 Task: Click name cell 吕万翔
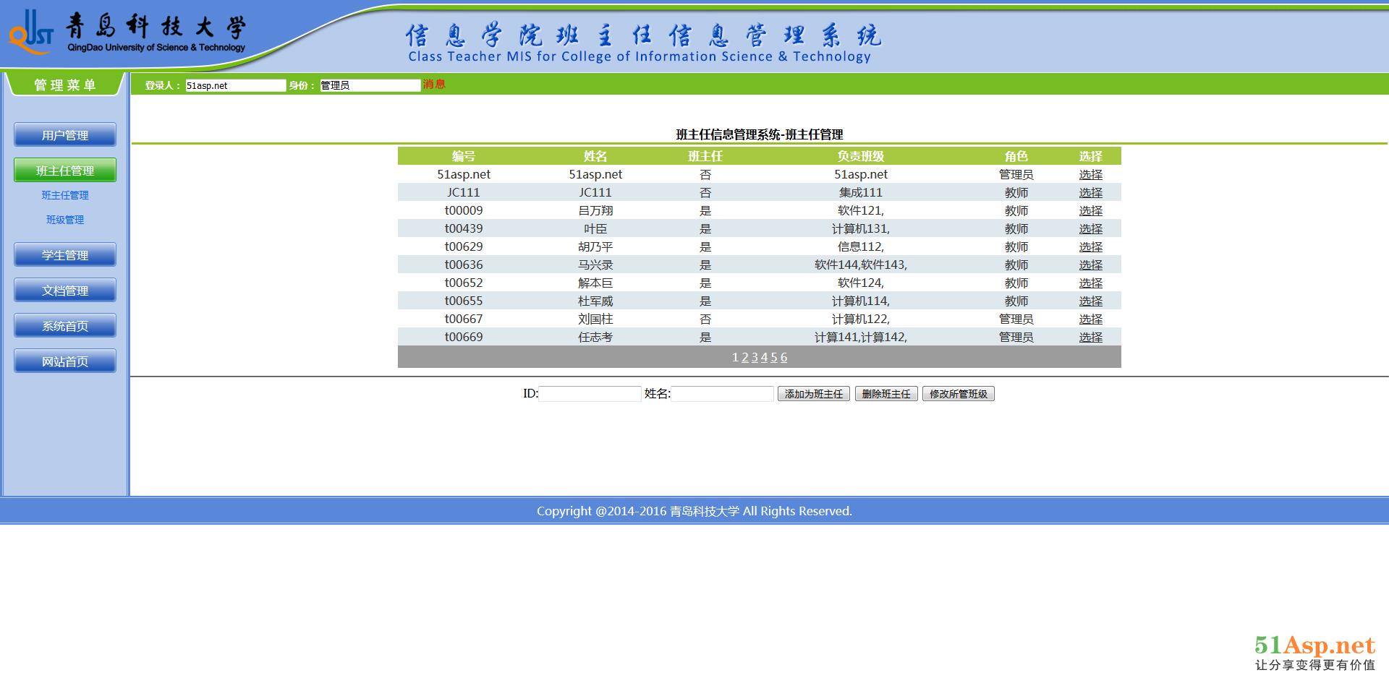(595, 211)
